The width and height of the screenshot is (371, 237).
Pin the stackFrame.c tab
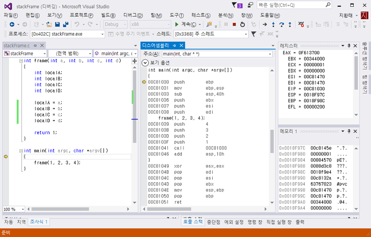click(35, 45)
